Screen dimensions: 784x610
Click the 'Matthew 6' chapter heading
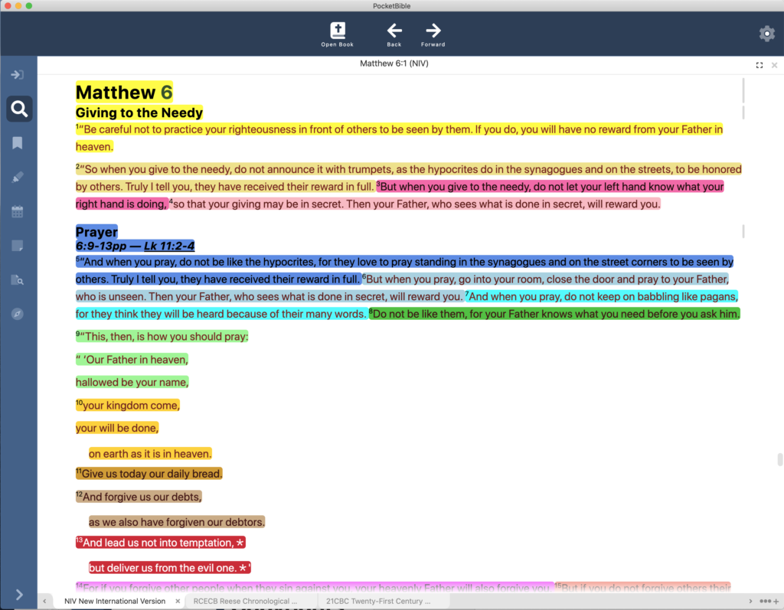124,93
